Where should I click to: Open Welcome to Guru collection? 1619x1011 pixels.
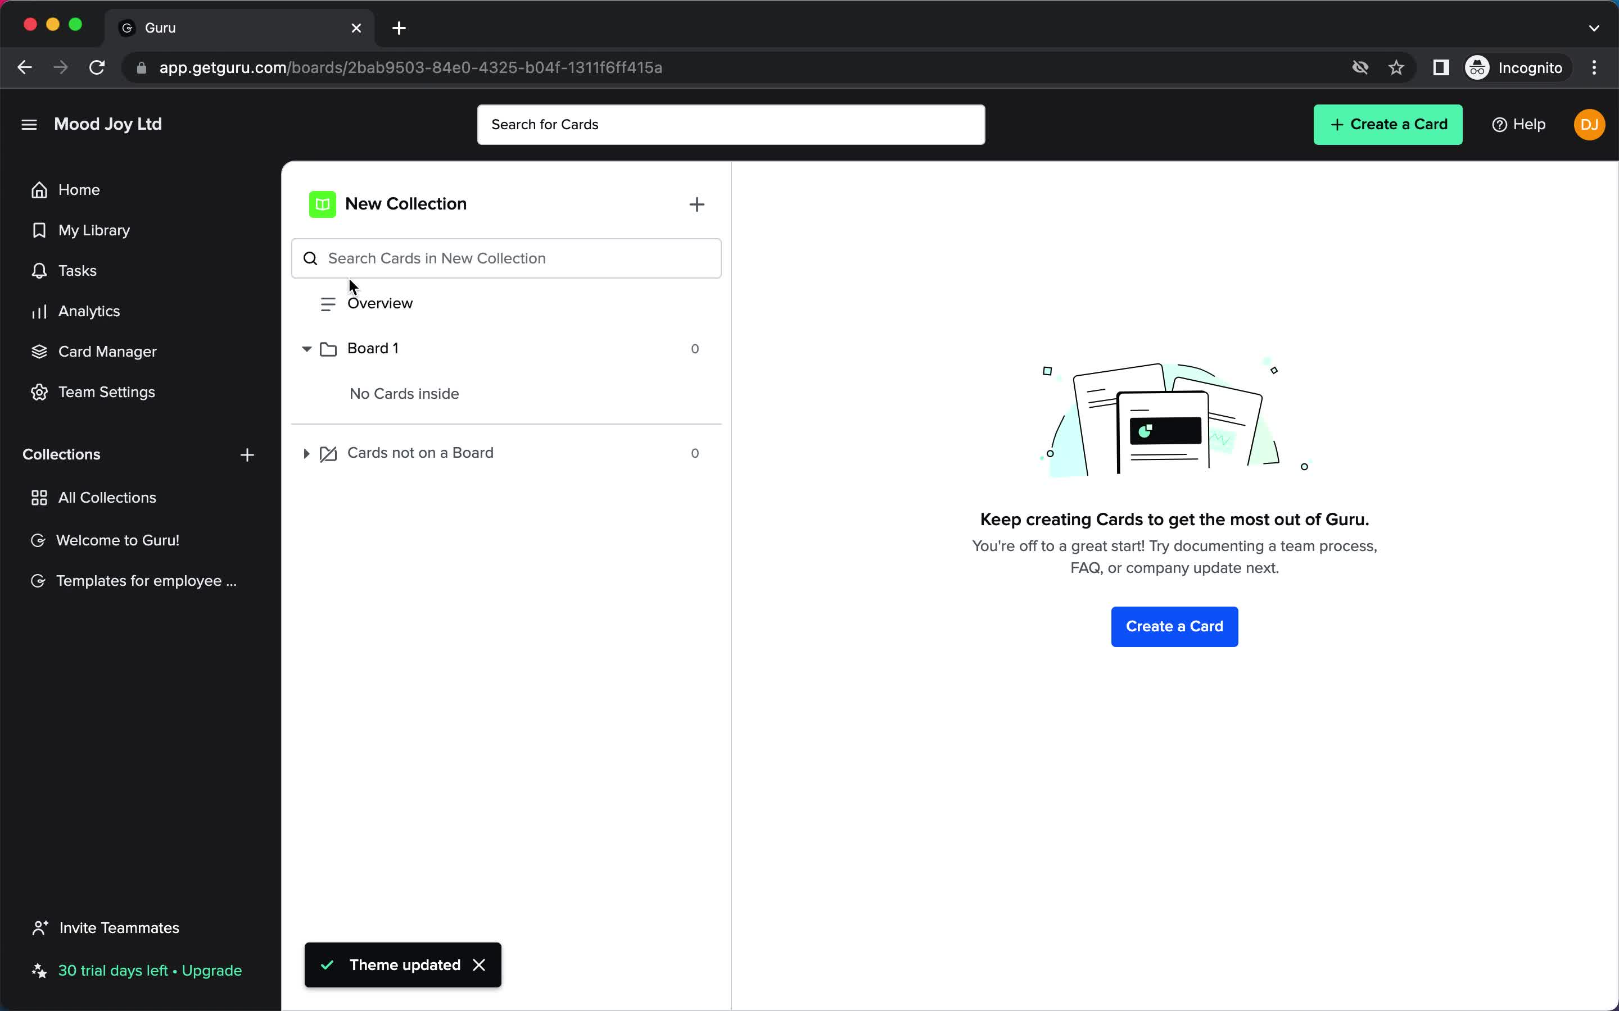(117, 540)
